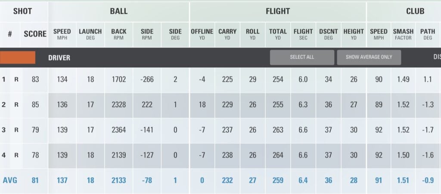Select shot row number 4
This screenshot has height=194, width=441.
4,155
